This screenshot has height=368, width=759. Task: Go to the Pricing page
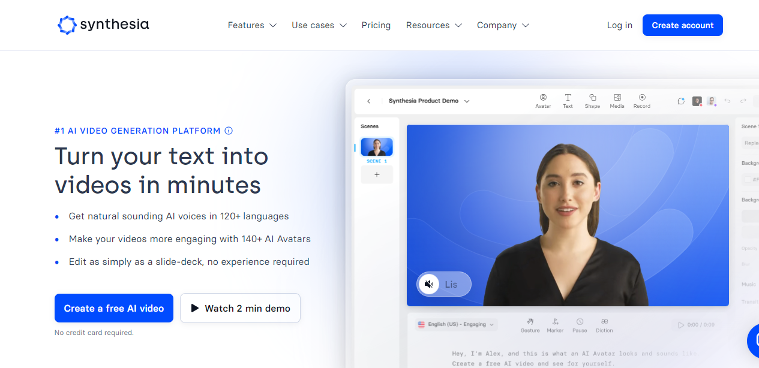pyautogui.click(x=376, y=25)
